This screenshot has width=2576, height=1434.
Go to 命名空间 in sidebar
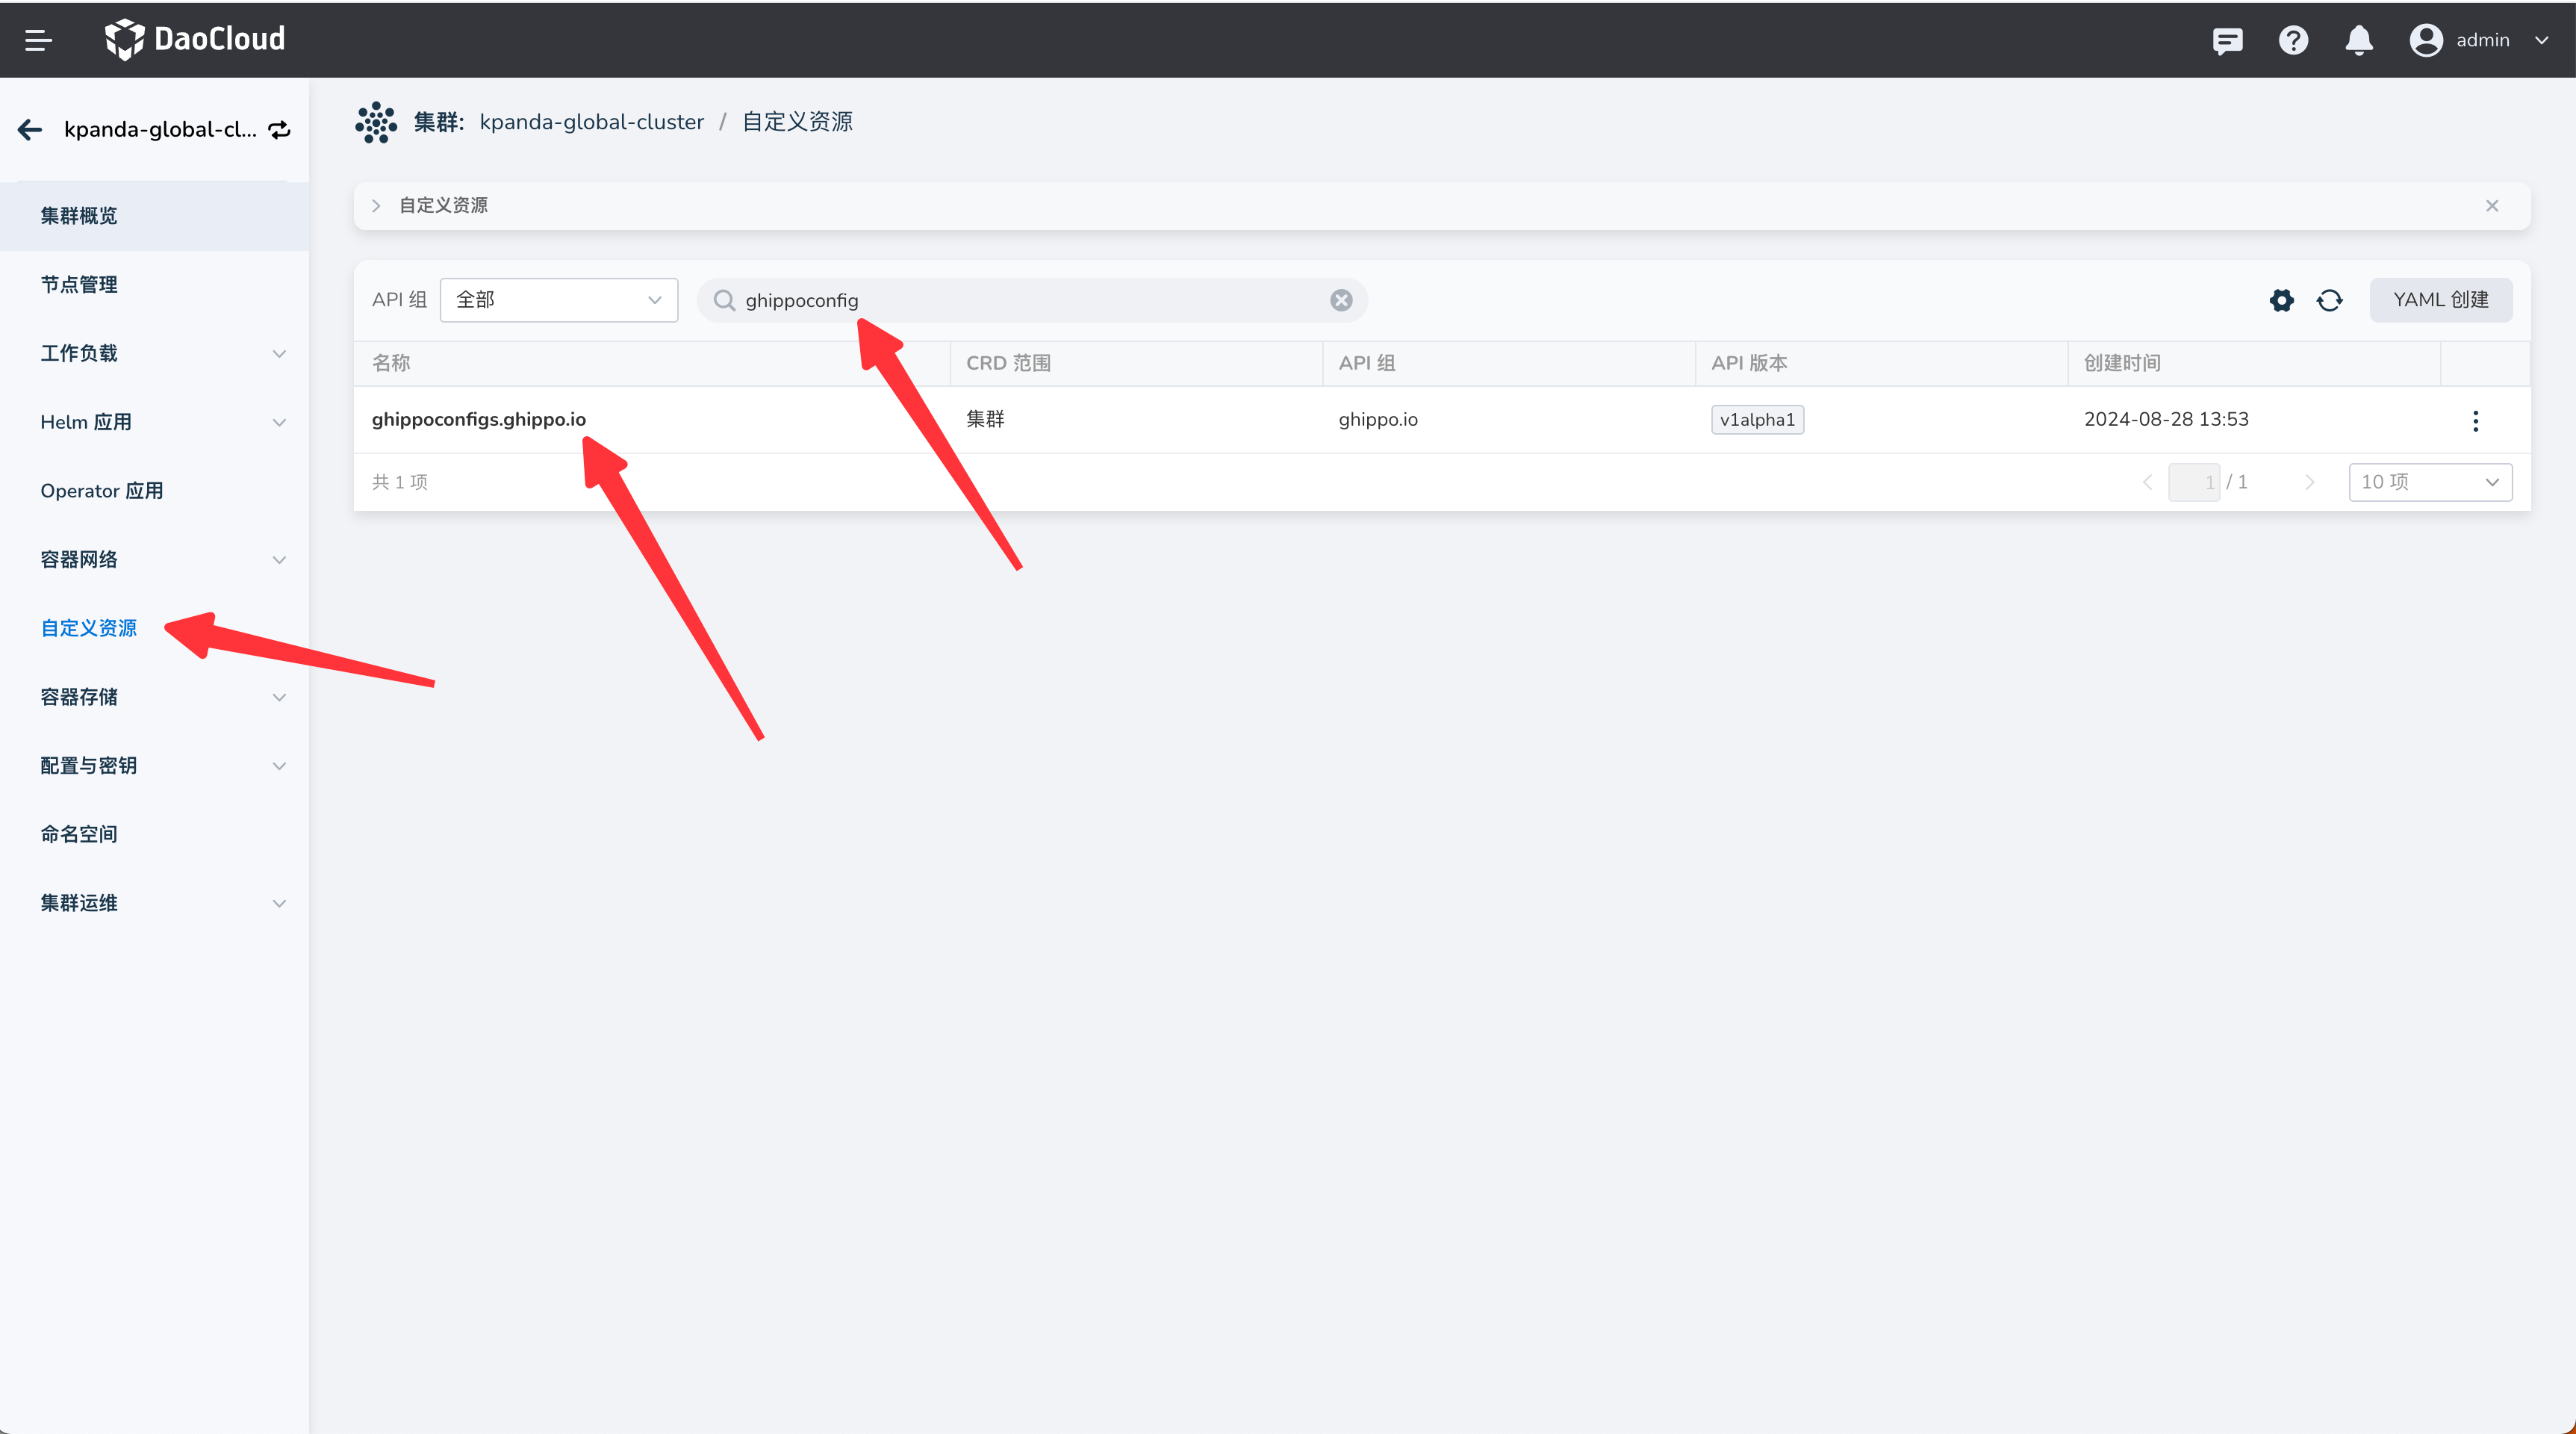(x=79, y=834)
